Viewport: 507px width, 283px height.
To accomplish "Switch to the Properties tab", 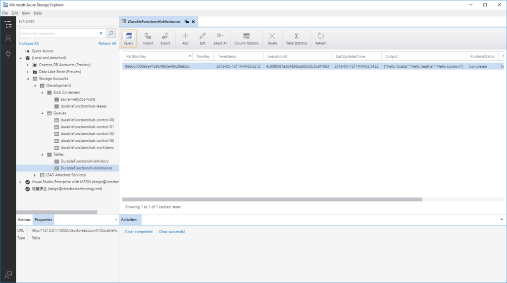I will point(44,220).
